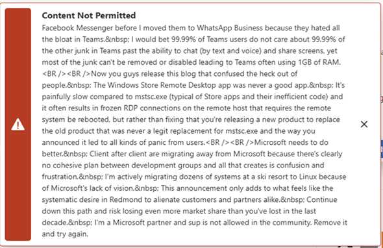Click the red sidebar above the warning icon
The width and height of the screenshot is (383, 248).
18,61
